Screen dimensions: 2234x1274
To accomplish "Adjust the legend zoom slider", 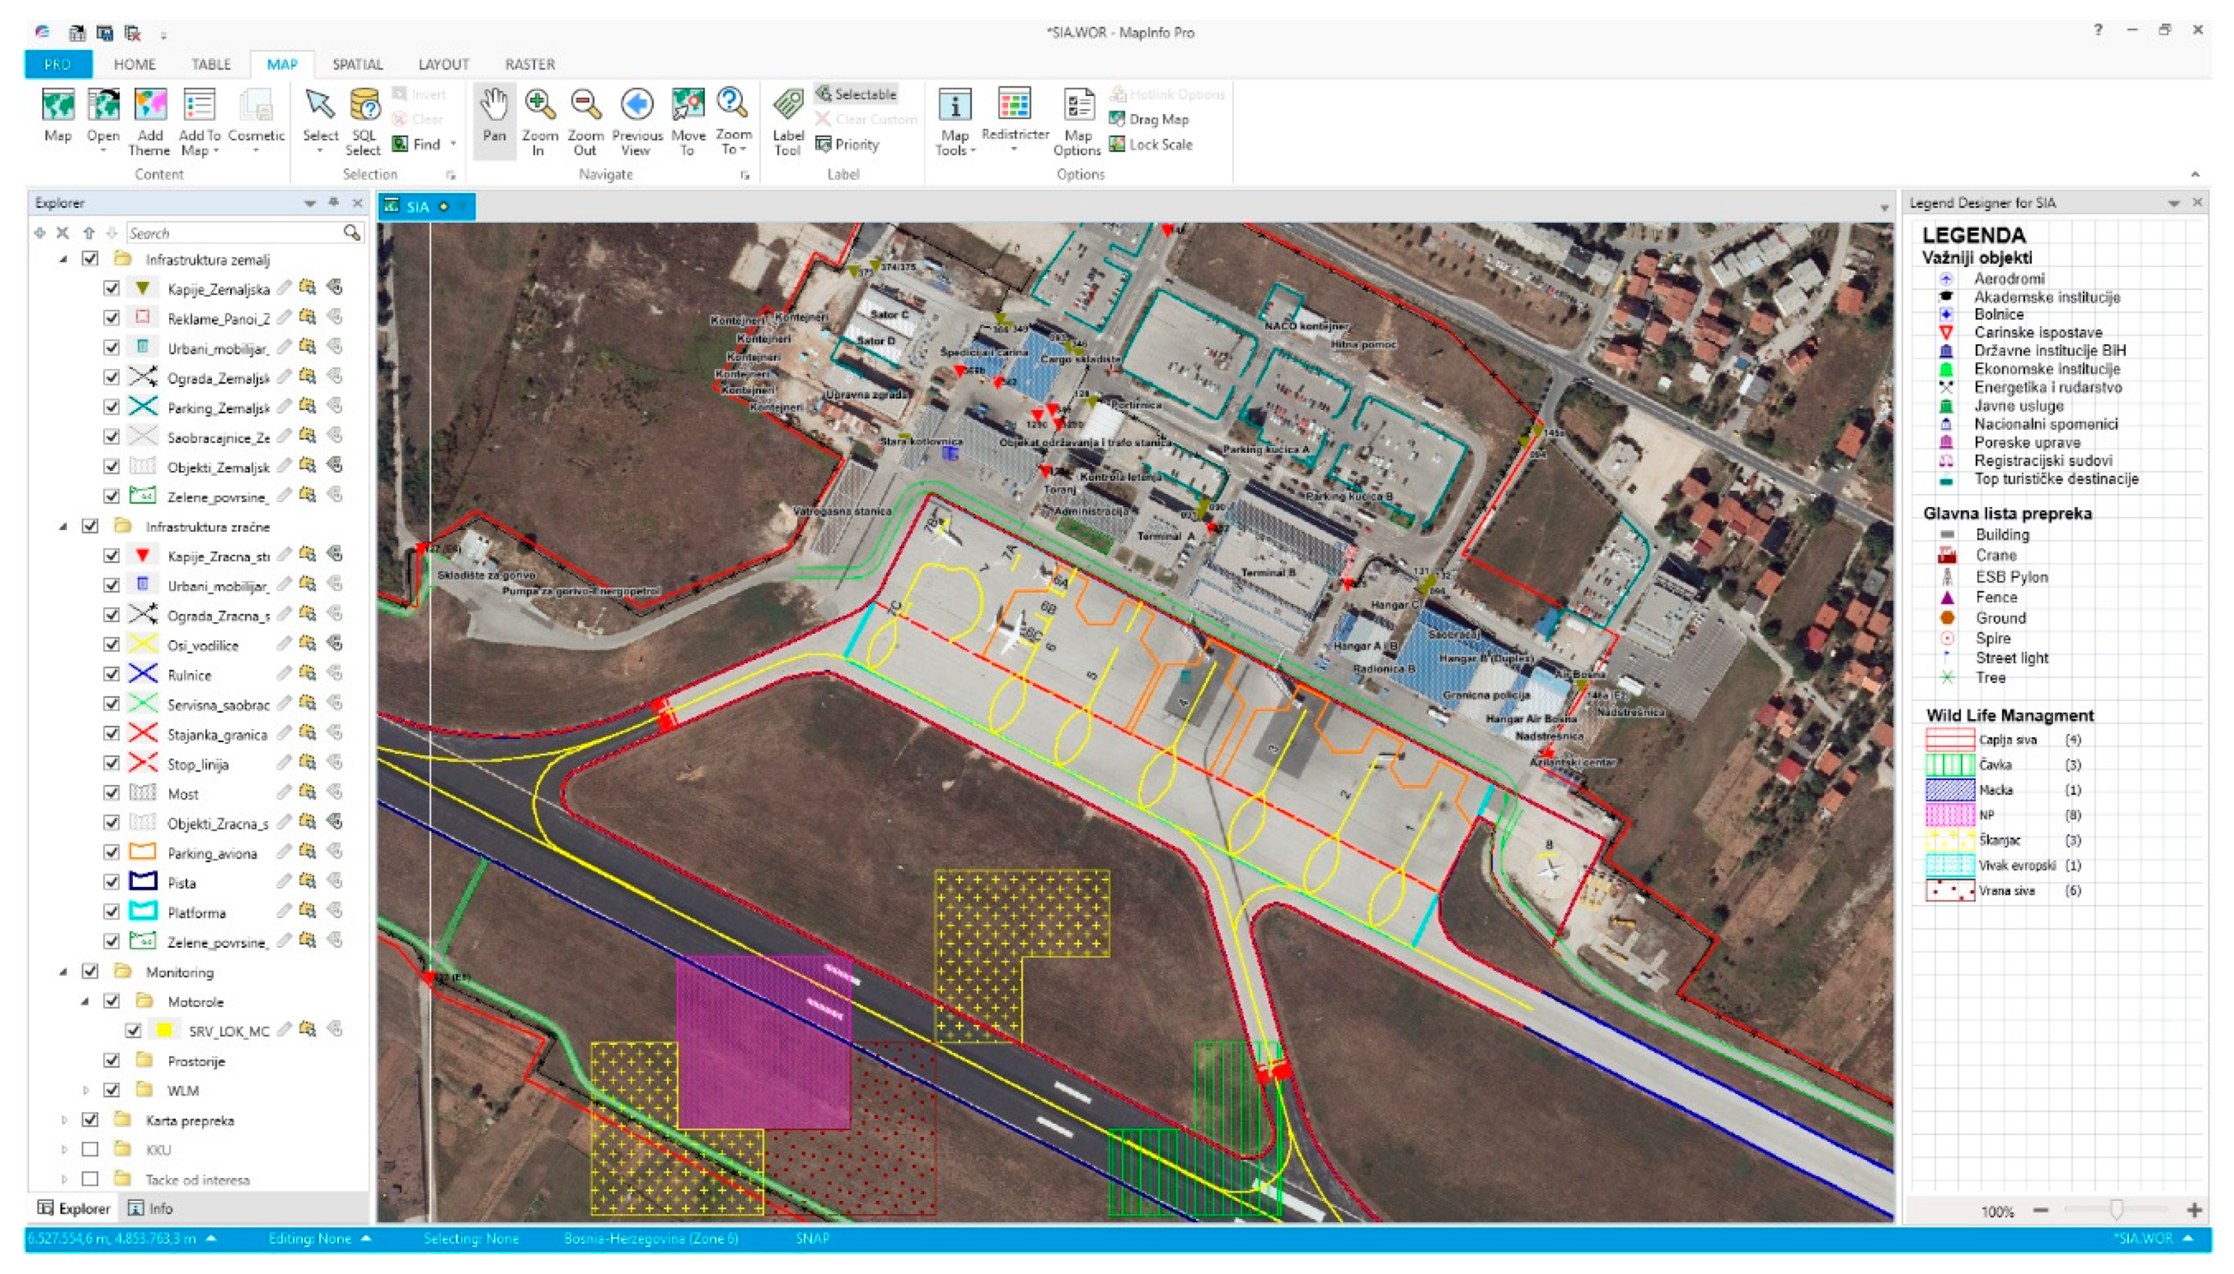I will tap(2115, 1211).
